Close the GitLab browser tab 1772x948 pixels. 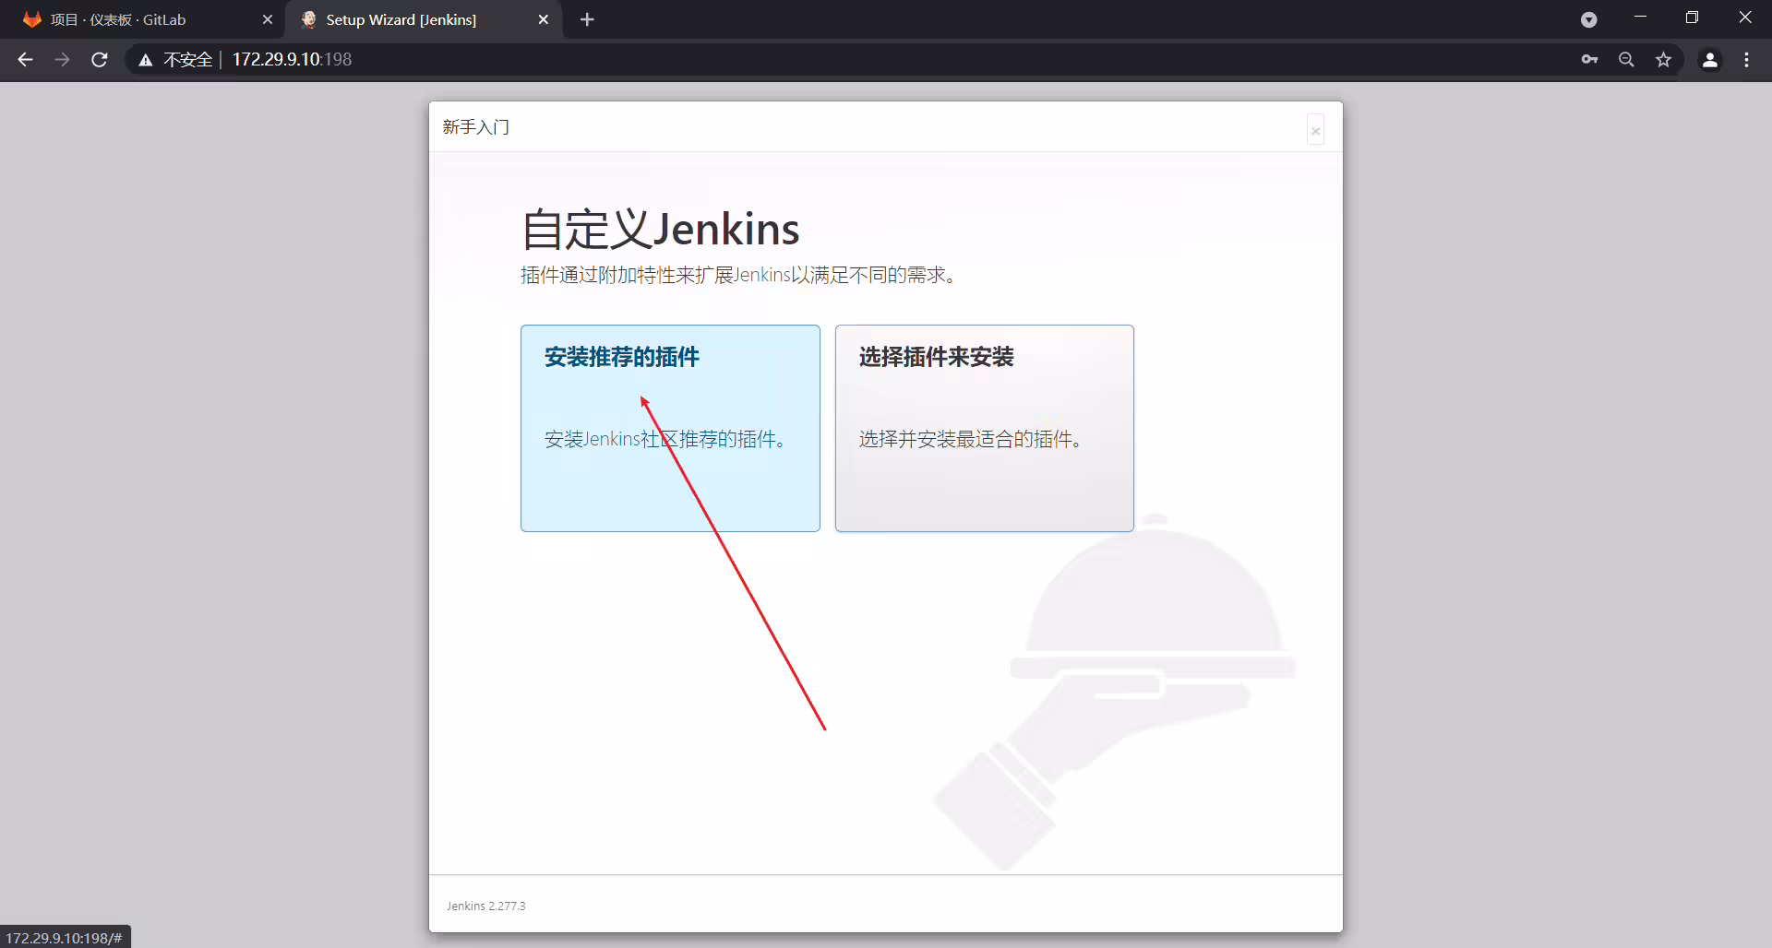(268, 19)
